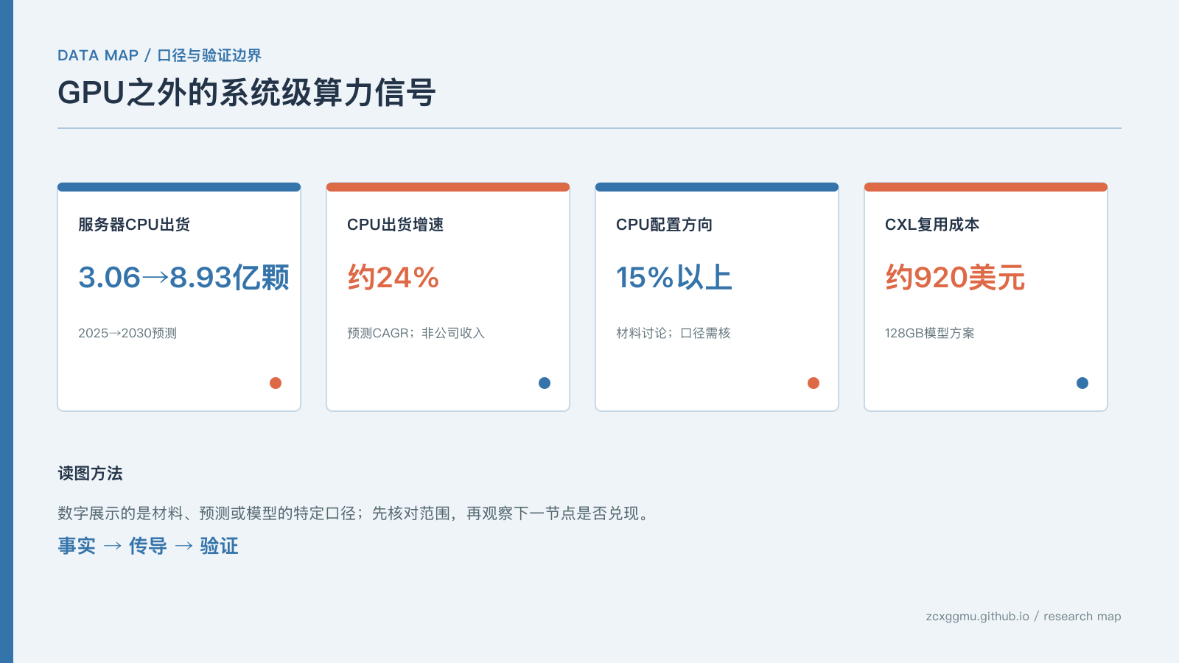
Task: Click the 服务器CPU出货 card title
Action: click(134, 225)
